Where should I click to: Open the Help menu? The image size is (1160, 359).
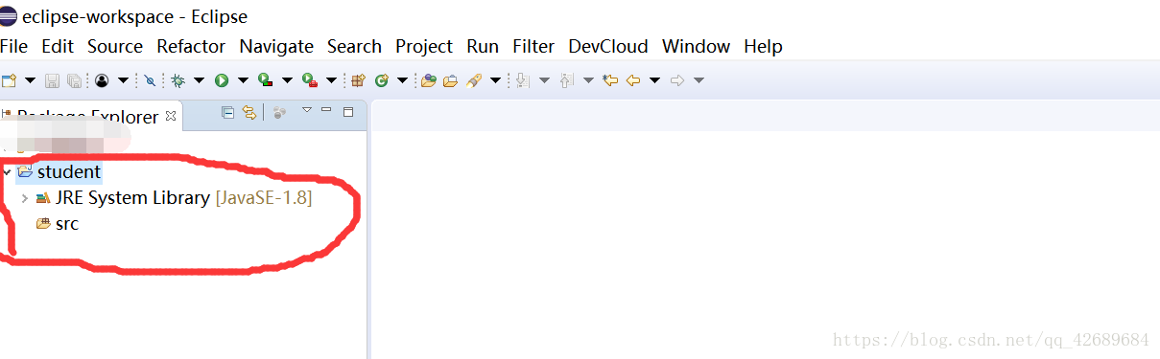pyautogui.click(x=763, y=46)
